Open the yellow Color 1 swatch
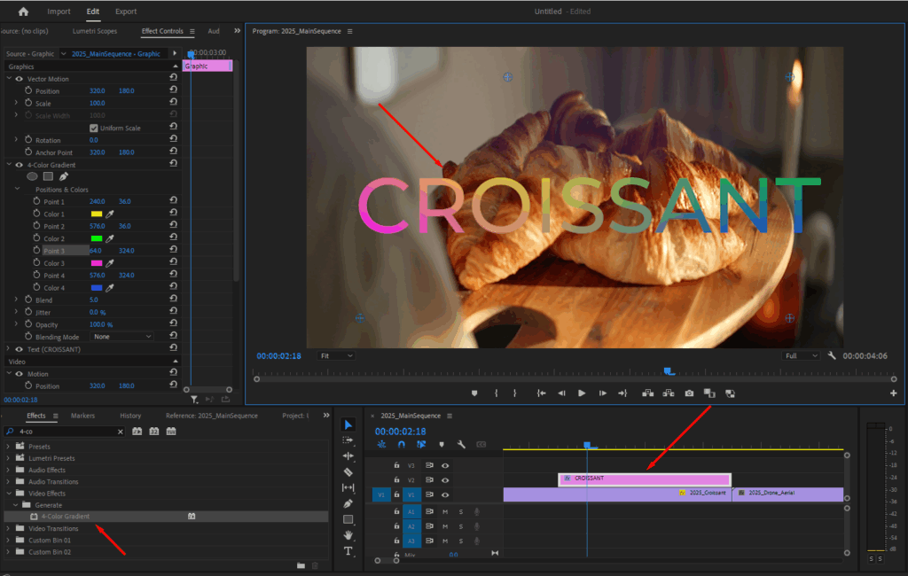This screenshot has width=908, height=576. (97, 214)
